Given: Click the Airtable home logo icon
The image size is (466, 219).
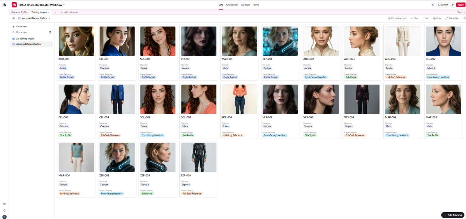Looking at the screenshot, I should 4,5.
